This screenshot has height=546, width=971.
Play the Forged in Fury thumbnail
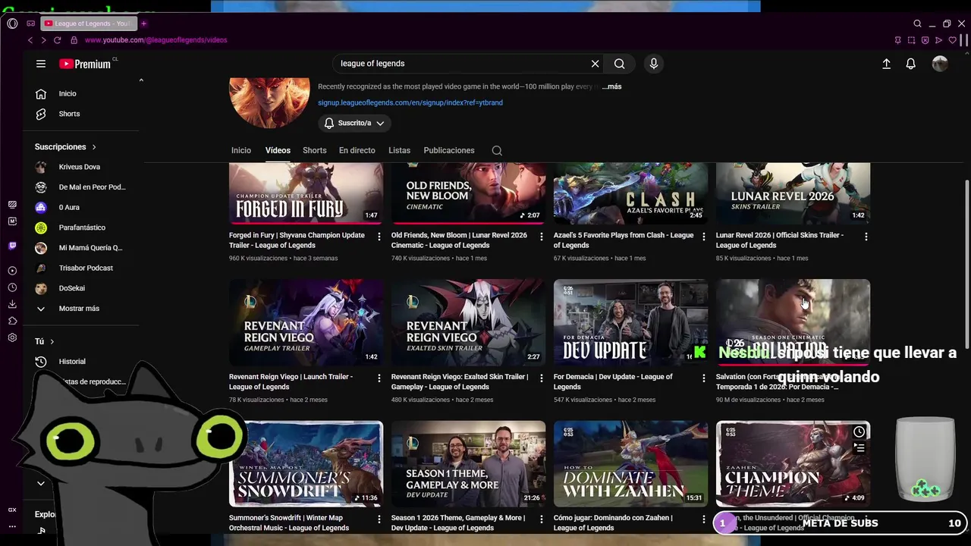coord(306,193)
